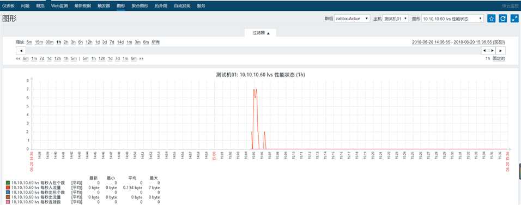
Task: Open the 主机 测试机01 dropdown
Action: coord(396,19)
